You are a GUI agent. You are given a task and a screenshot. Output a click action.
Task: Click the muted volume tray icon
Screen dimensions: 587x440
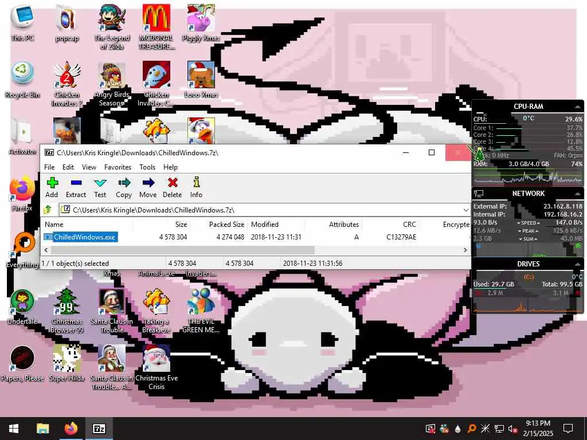(512, 429)
